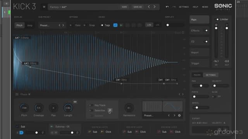Select the Pitch display tab
Image resolution: width=248 pixels, height=139 pixels.
point(19,25)
